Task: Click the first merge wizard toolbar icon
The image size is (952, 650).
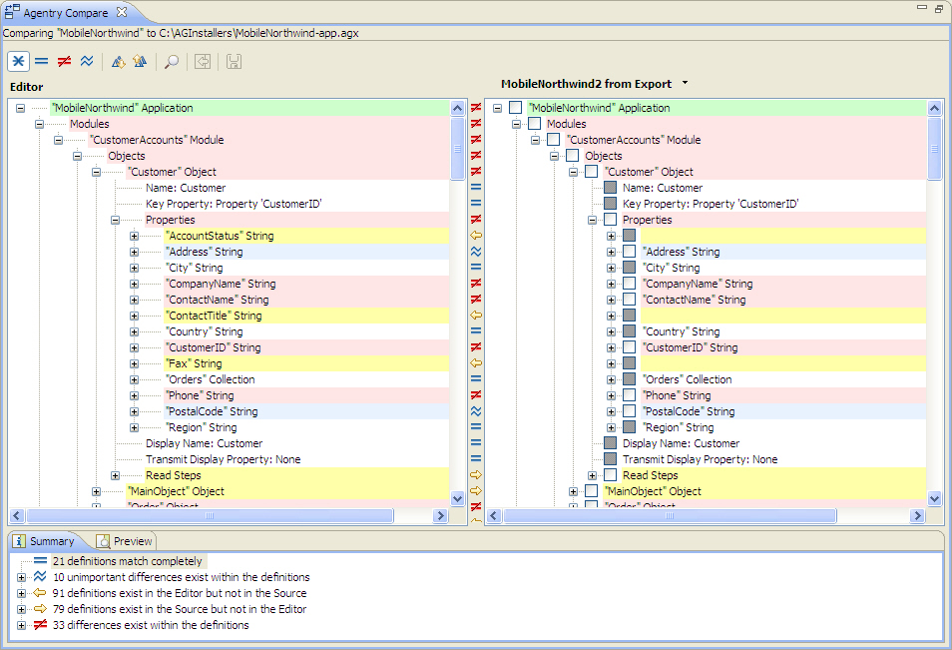Action: [x=119, y=61]
